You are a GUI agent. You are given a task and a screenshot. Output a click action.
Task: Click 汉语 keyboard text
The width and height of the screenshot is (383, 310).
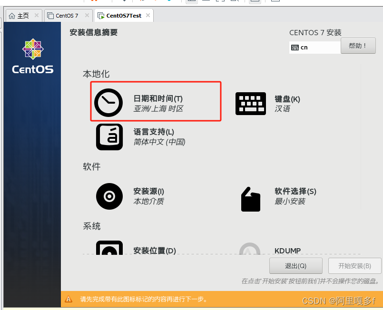pyautogui.click(x=282, y=108)
